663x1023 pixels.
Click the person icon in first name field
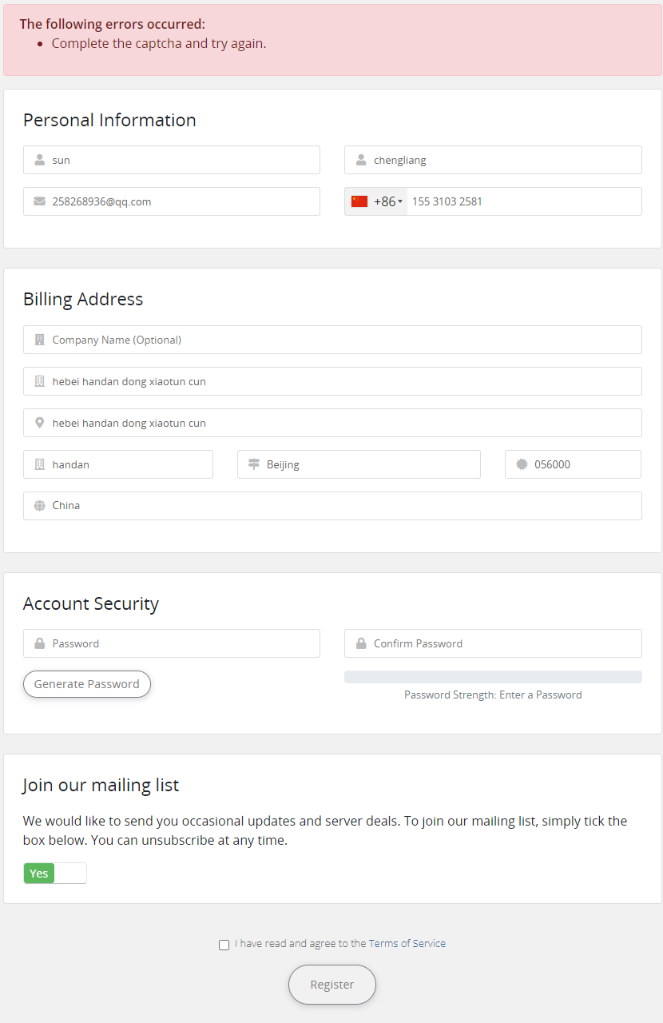click(40, 160)
